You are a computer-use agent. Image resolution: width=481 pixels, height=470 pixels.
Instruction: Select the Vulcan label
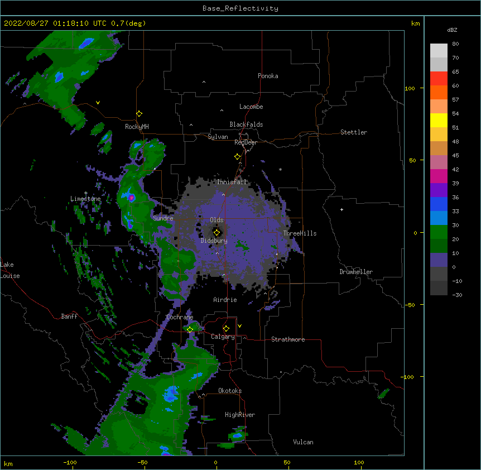point(303,442)
